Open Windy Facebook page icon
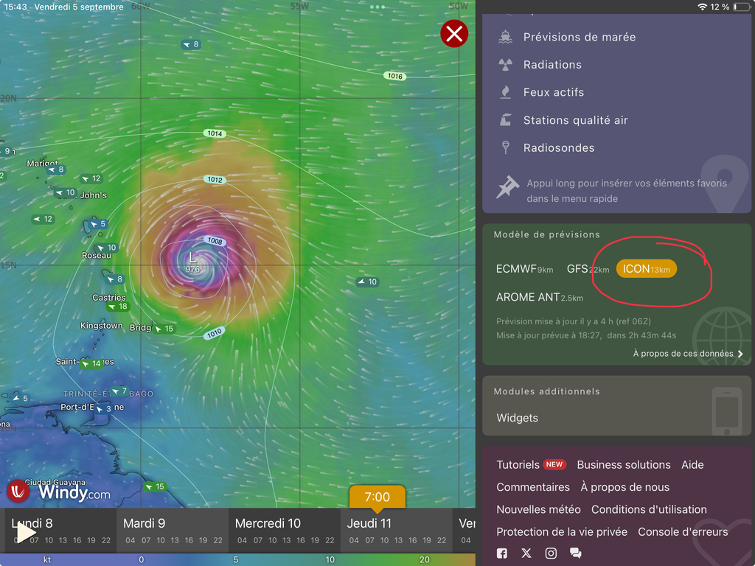755x566 pixels. (501, 553)
